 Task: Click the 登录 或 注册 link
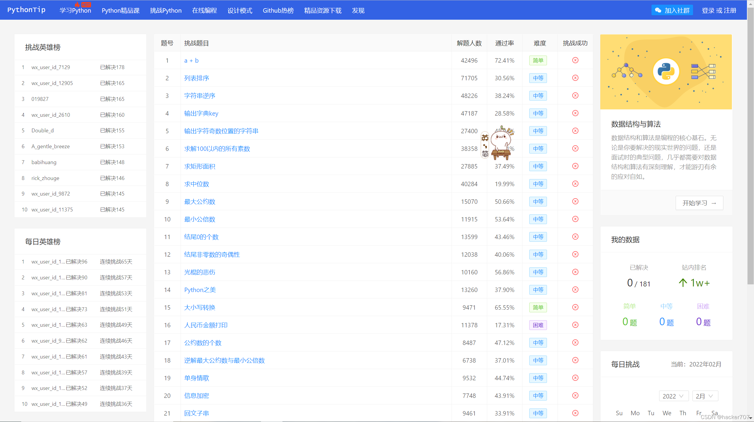click(x=719, y=10)
